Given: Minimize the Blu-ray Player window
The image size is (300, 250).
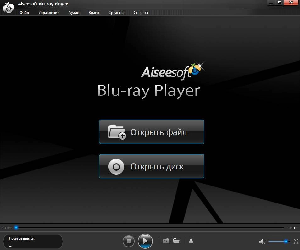Looking at the screenshot, I should [x=271, y=3].
